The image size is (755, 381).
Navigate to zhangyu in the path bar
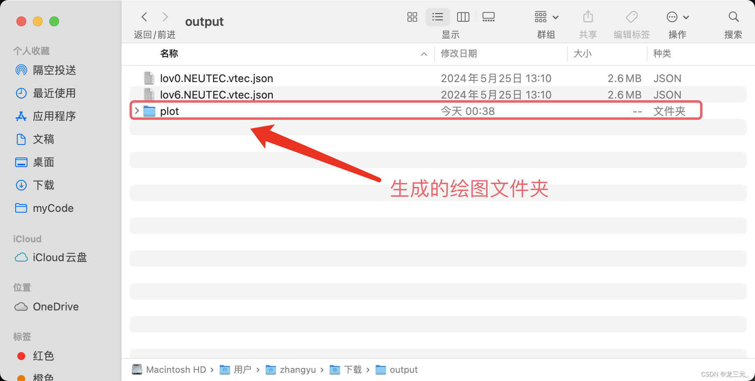point(298,370)
